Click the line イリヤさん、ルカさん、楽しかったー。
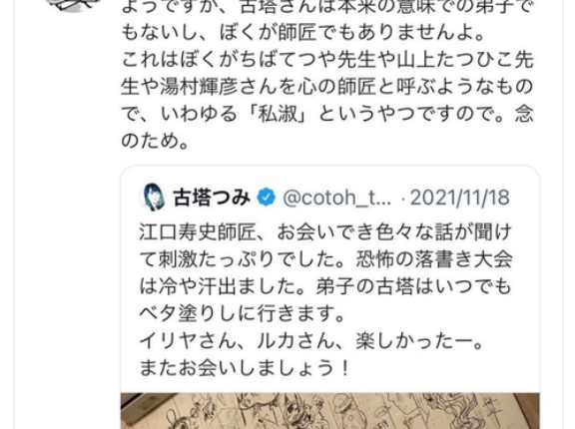Viewport: 575px width, 429px height. [311, 341]
